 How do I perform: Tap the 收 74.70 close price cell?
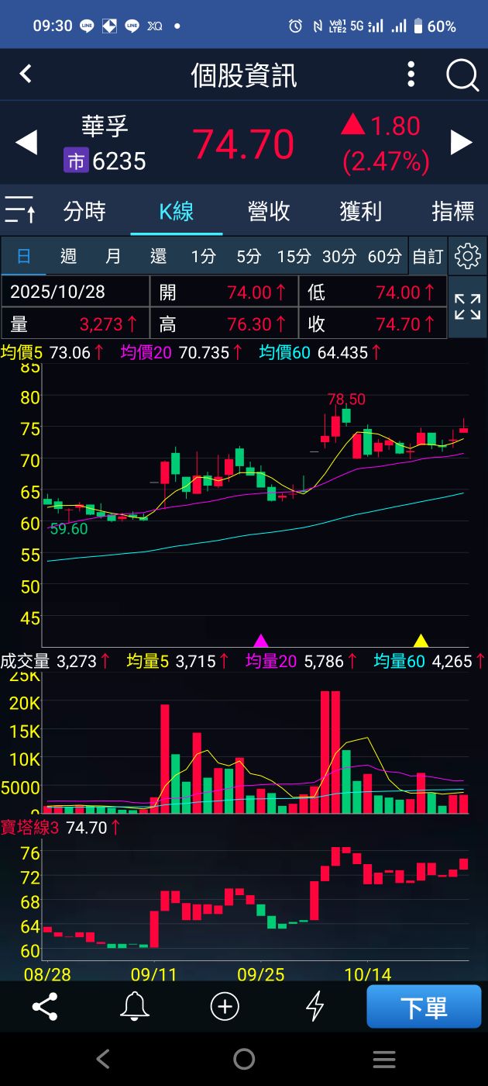(373, 323)
